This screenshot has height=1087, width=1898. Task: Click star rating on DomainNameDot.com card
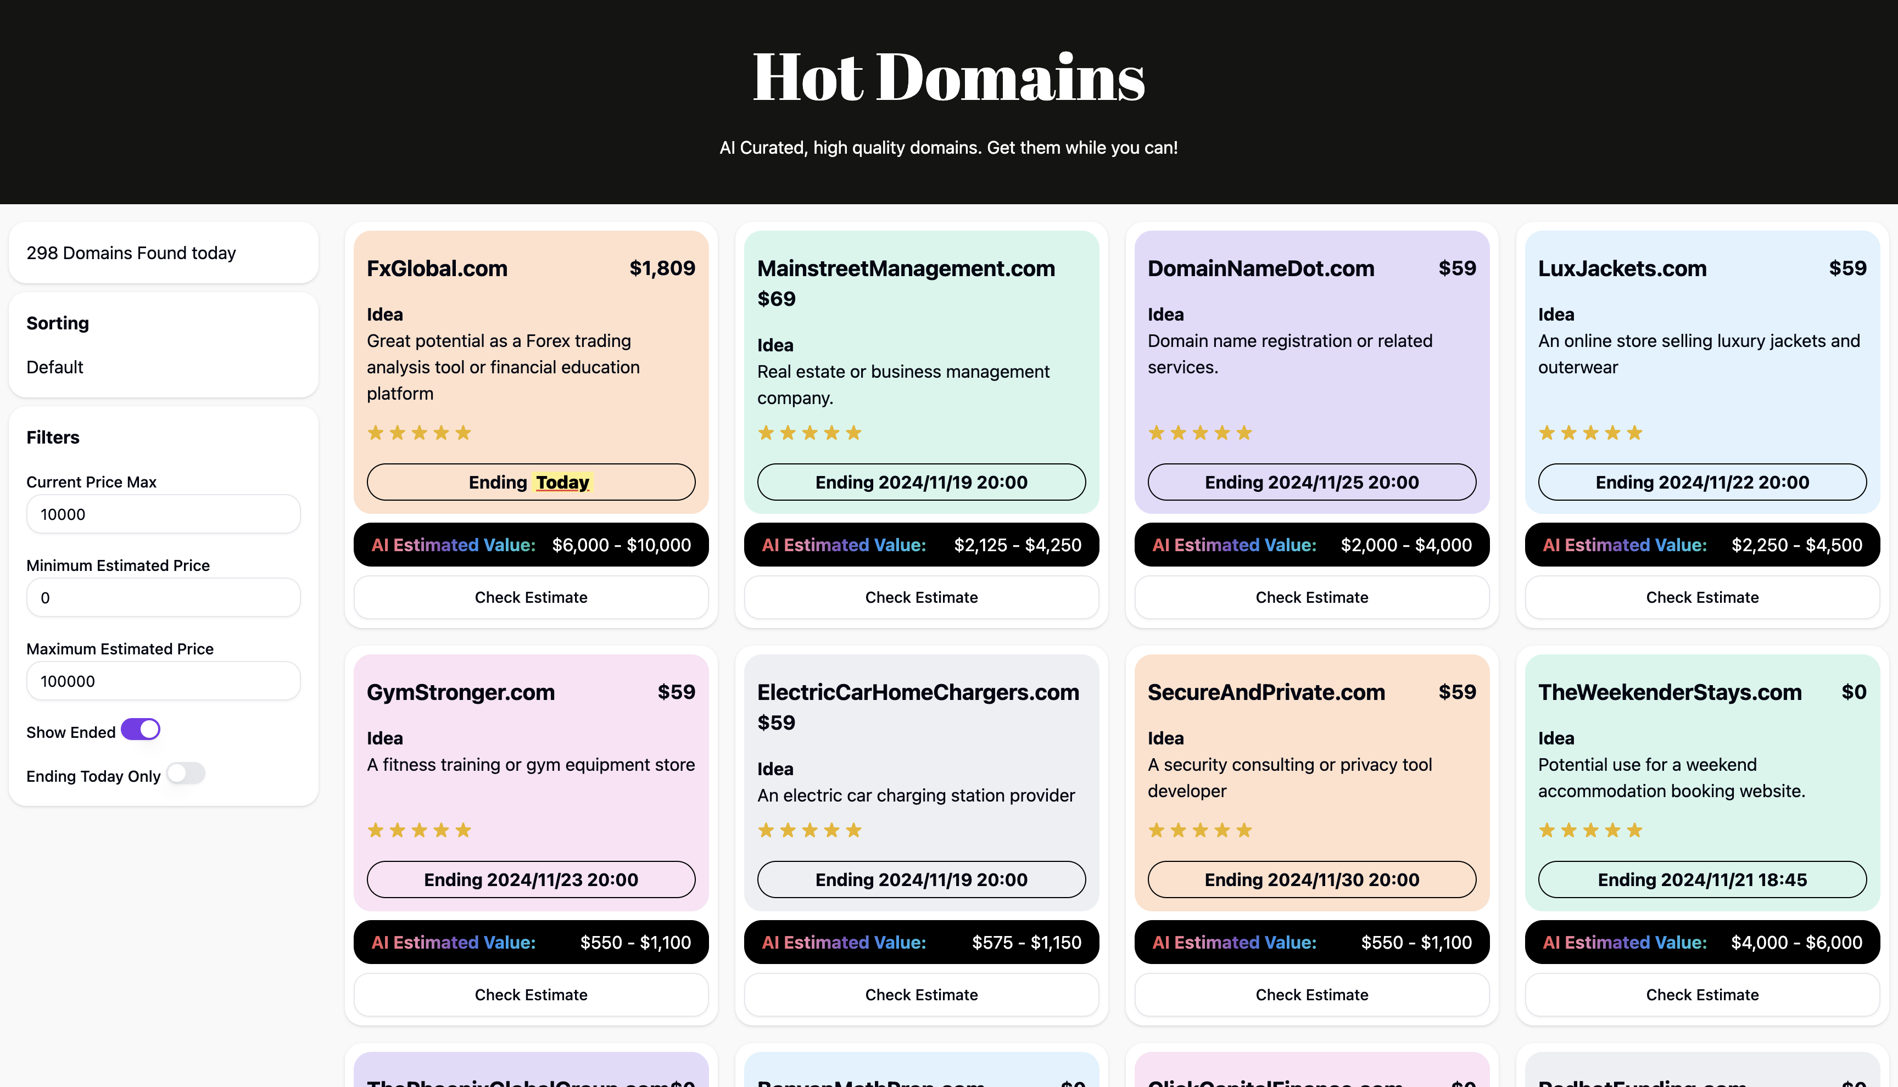coord(1200,433)
